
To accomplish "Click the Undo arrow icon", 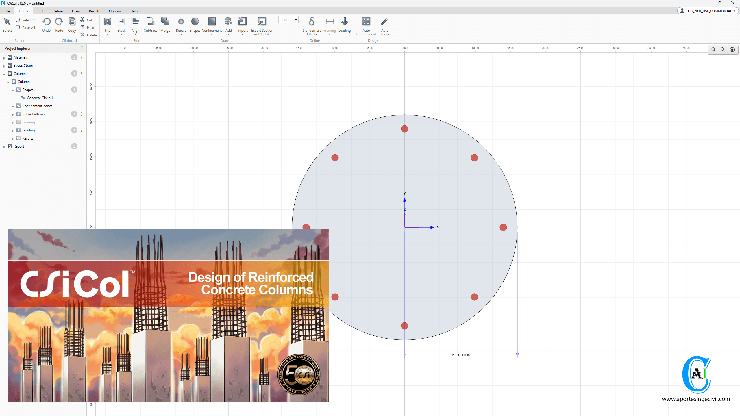I will (46, 22).
